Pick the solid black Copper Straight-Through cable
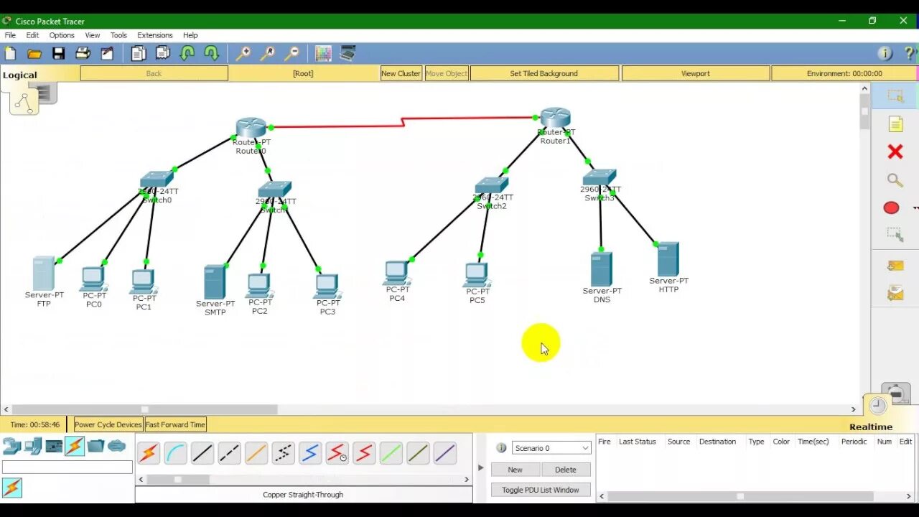919x517 pixels. pos(202,453)
